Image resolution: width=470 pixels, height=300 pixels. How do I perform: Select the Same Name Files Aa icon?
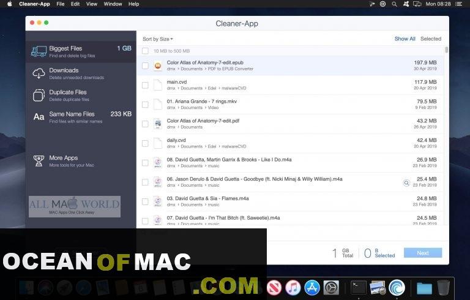coord(39,117)
